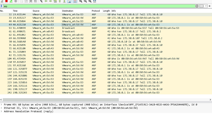Stop the running capture with the red square

(x=6, y=1)
